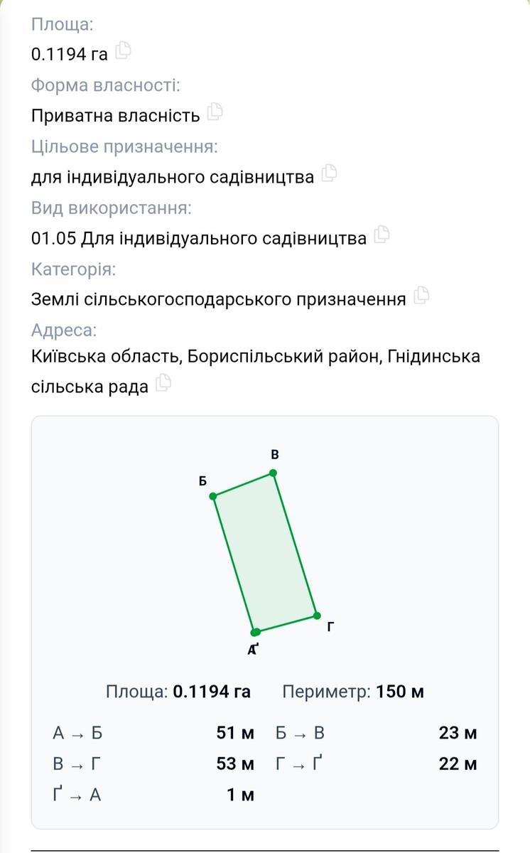This screenshot has height=853, width=530.
Task: Click the Б → В 23 м row
Action: pos(377,733)
